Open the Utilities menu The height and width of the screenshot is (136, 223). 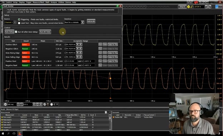pos(61,2)
